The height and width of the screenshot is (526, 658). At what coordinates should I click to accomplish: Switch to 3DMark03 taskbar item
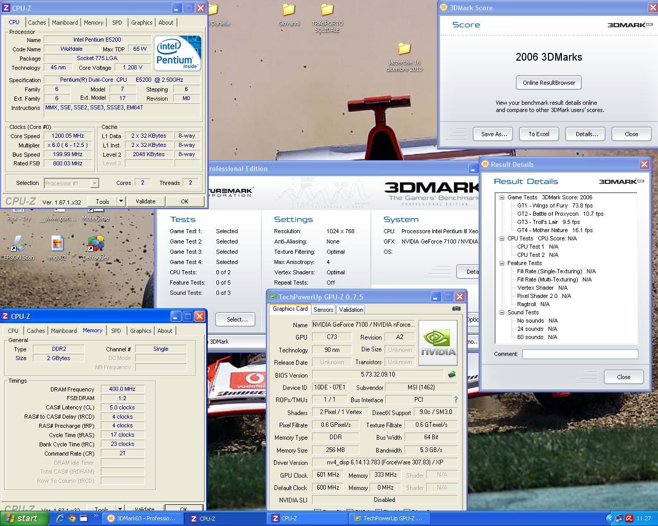(x=142, y=518)
